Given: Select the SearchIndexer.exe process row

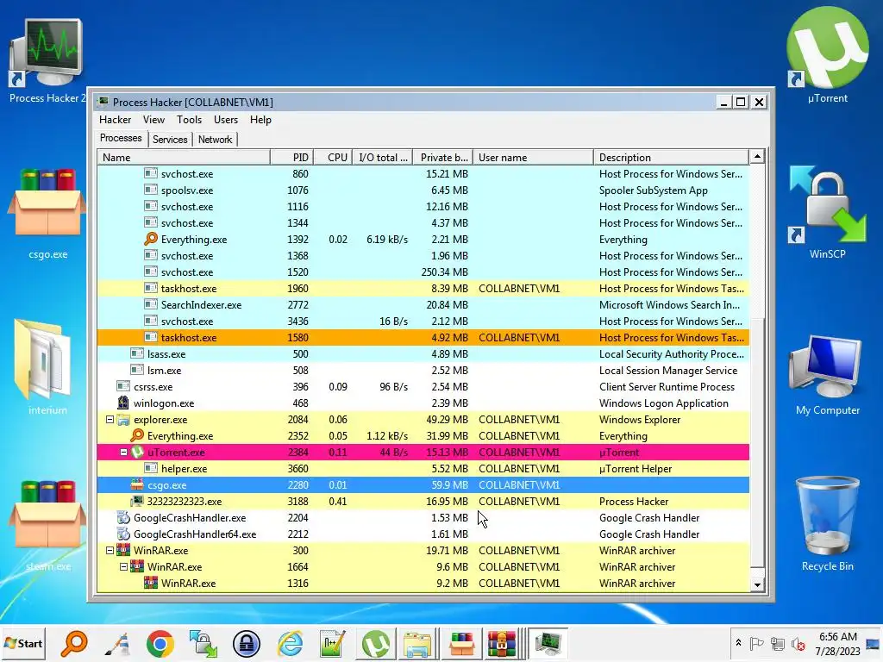Looking at the screenshot, I should click(x=423, y=304).
